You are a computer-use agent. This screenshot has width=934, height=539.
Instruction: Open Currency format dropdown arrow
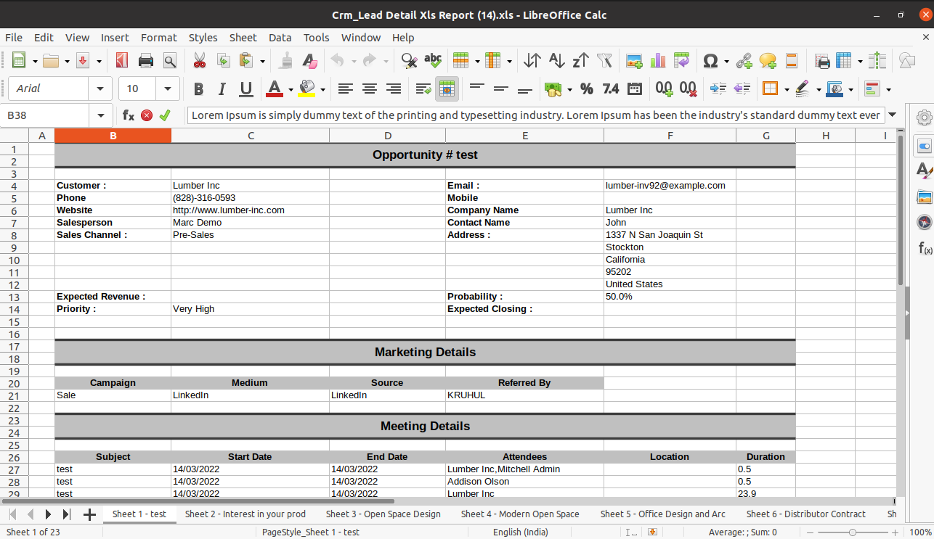(x=569, y=89)
